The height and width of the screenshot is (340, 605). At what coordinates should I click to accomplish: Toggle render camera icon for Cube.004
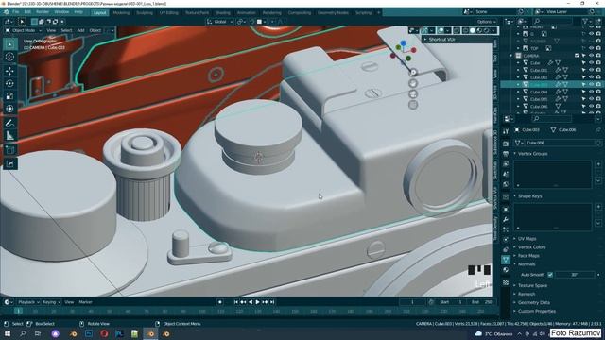tap(598, 92)
